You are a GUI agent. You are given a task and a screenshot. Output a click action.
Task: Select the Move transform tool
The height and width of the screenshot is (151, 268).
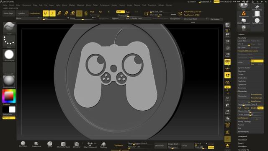[59, 13]
